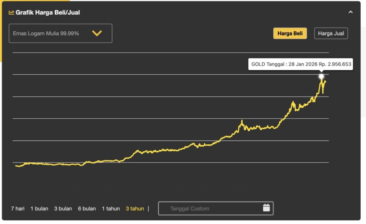This screenshot has width=366, height=224.
Task: Click the yellow dropdown arrow on the gold selector
Action: click(x=97, y=33)
